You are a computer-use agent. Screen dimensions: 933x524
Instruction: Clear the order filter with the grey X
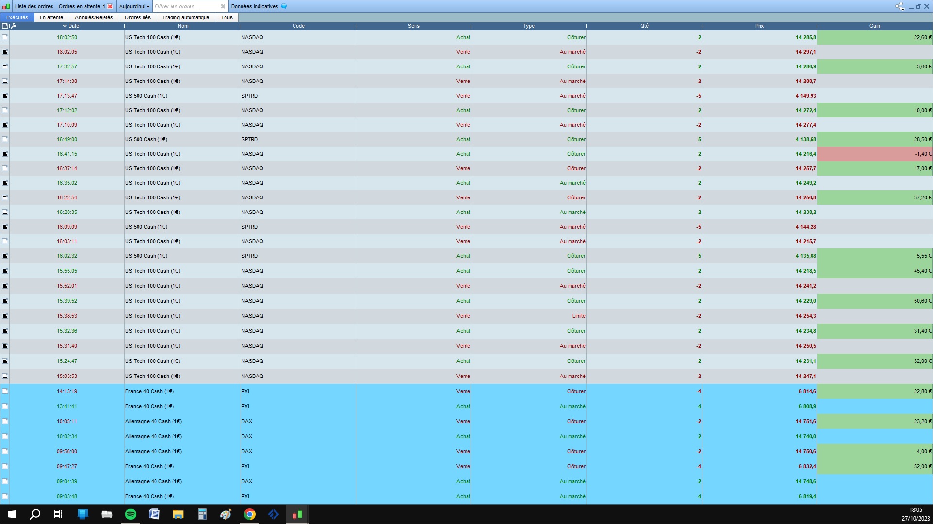point(223,6)
